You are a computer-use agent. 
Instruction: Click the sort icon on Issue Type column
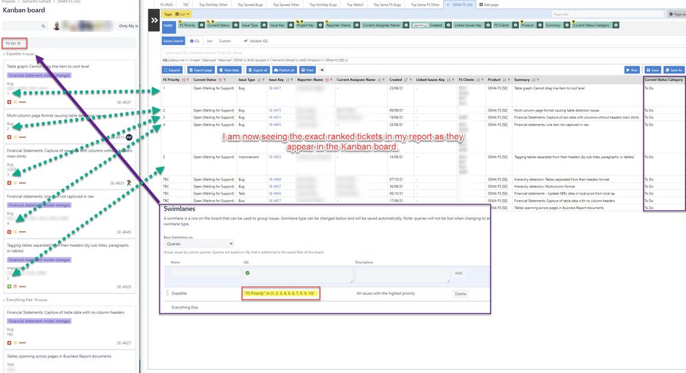point(259,80)
